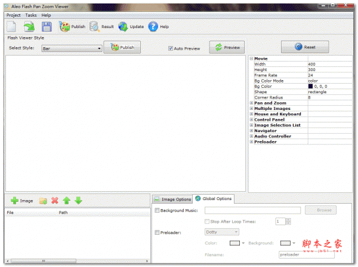Open the preloader Color swatch picker
This screenshot has height=267, width=358.
click(x=234, y=243)
